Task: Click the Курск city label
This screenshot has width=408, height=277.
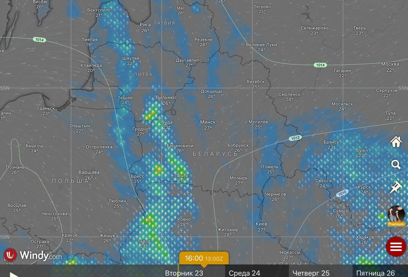Action: pos(364,187)
